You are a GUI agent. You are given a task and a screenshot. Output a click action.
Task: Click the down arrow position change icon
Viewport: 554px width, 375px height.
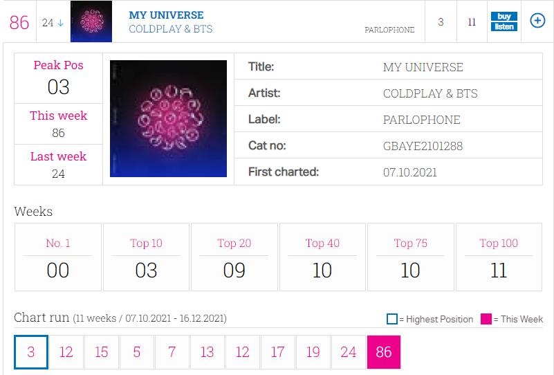coord(60,23)
